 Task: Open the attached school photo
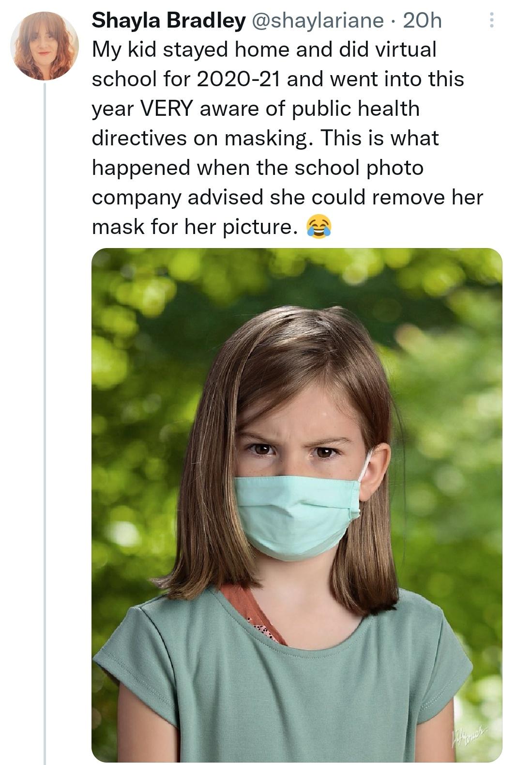pyautogui.click(x=296, y=504)
